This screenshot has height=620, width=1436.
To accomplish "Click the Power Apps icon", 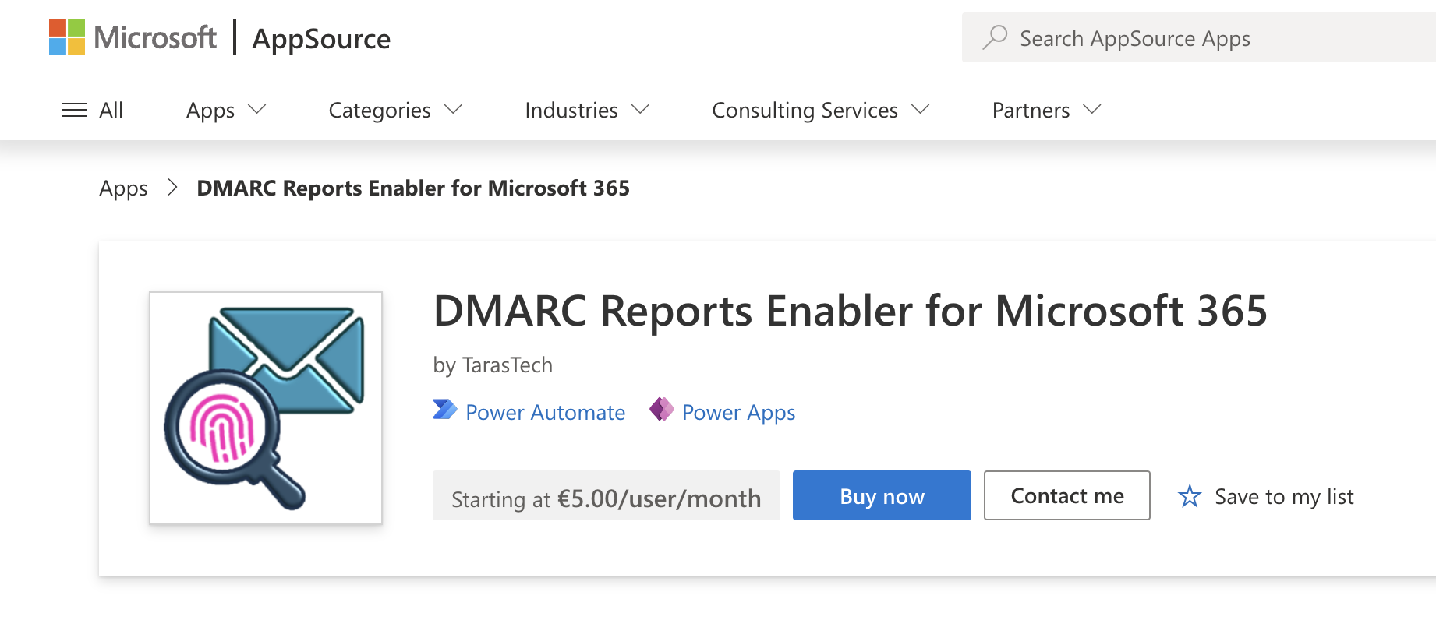I will pyautogui.click(x=662, y=409).
